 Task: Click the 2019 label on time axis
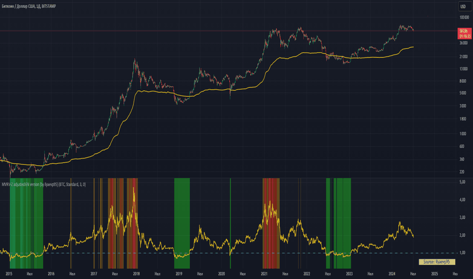(179, 274)
